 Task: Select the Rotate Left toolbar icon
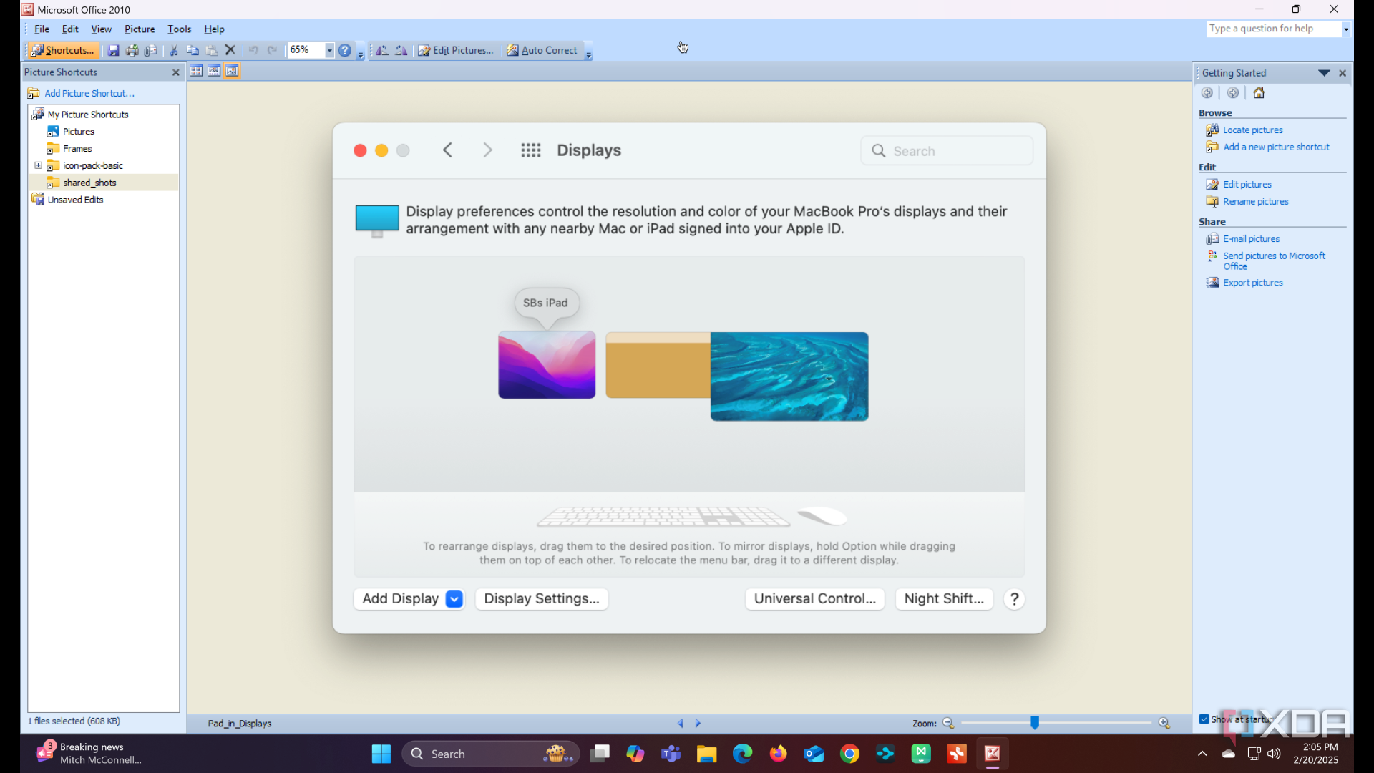[381, 50]
